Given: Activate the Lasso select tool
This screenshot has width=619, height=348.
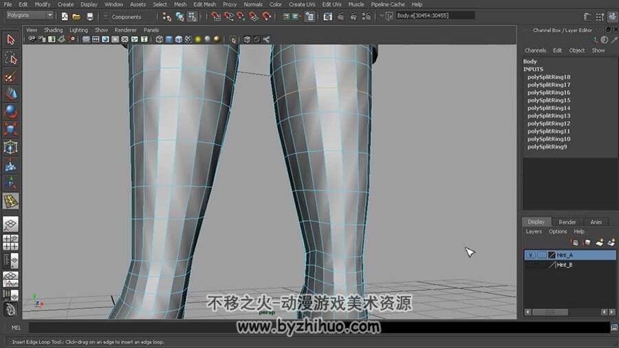Looking at the screenshot, I should pos(10,58).
